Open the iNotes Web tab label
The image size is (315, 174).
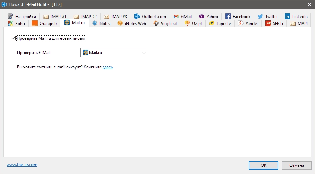click(x=135, y=24)
